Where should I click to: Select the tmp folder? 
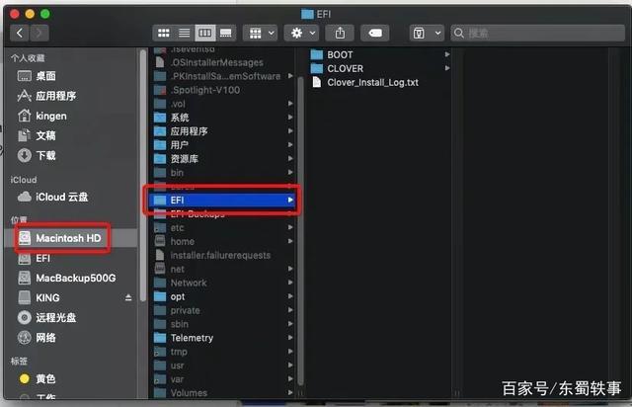pos(179,352)
